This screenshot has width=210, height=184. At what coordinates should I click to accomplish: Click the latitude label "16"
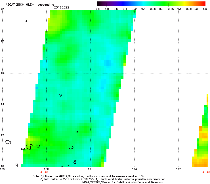(2, 73)
